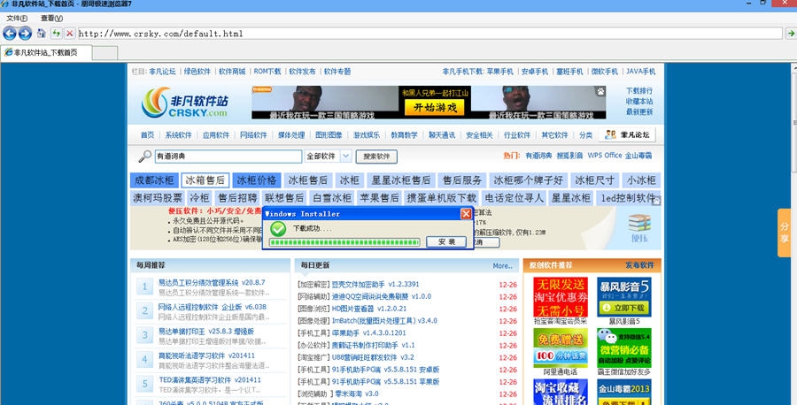This screenshot has width=797, height=405.
Task: Open U88营销旺旺群发软件 v3.2
Action: [x=373, y=357]
